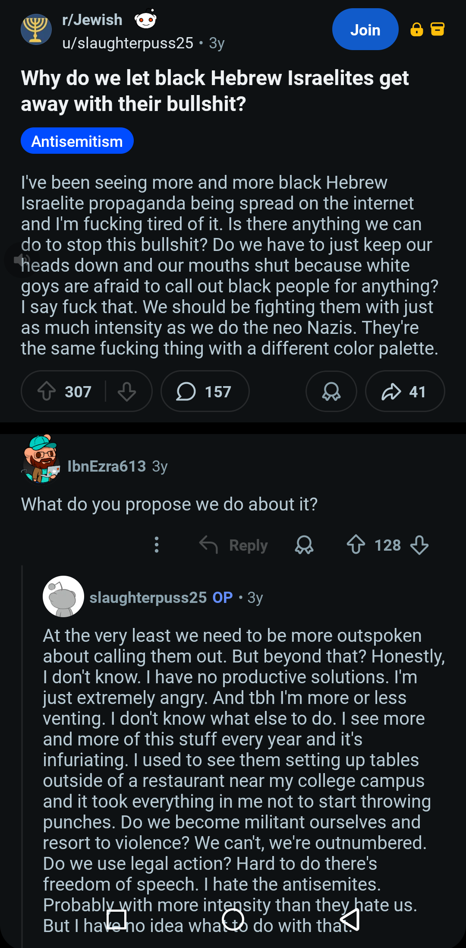Collapse the slaughterpuss25 reply thread line

click(x=22, y=756)
